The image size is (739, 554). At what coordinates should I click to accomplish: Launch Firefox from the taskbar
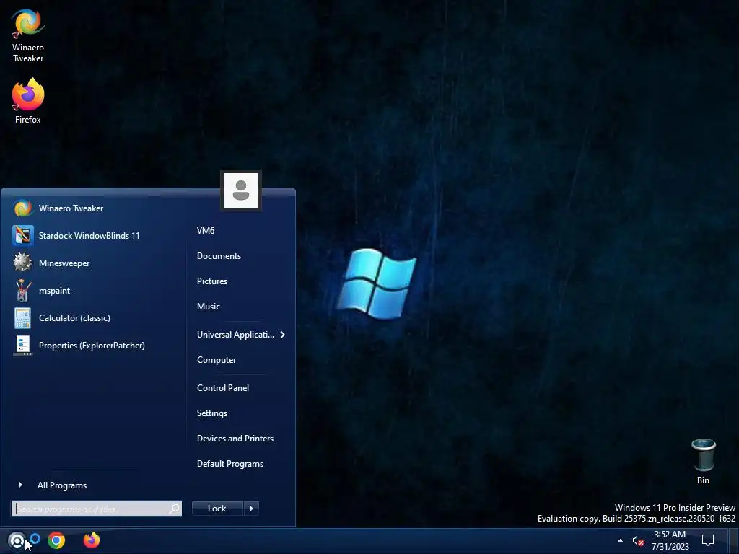point(92,540)
